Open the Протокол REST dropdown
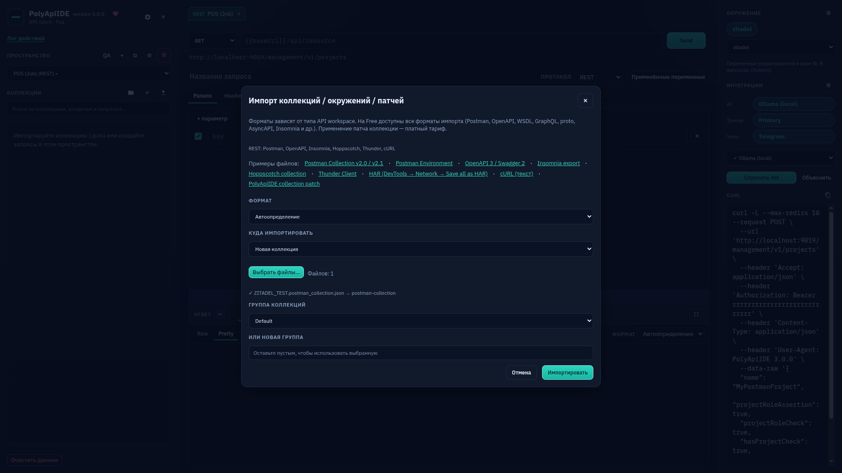Image resolution: width=842 pixels, height=473 pixels. pyautogui.click(x=598, y=77)
